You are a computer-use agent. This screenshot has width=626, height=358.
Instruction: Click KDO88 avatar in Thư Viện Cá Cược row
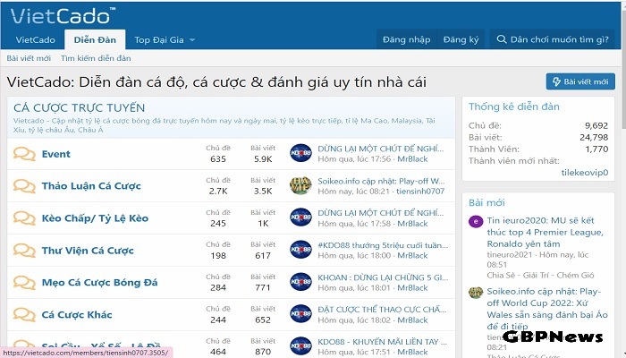click(x=300, y=250)
